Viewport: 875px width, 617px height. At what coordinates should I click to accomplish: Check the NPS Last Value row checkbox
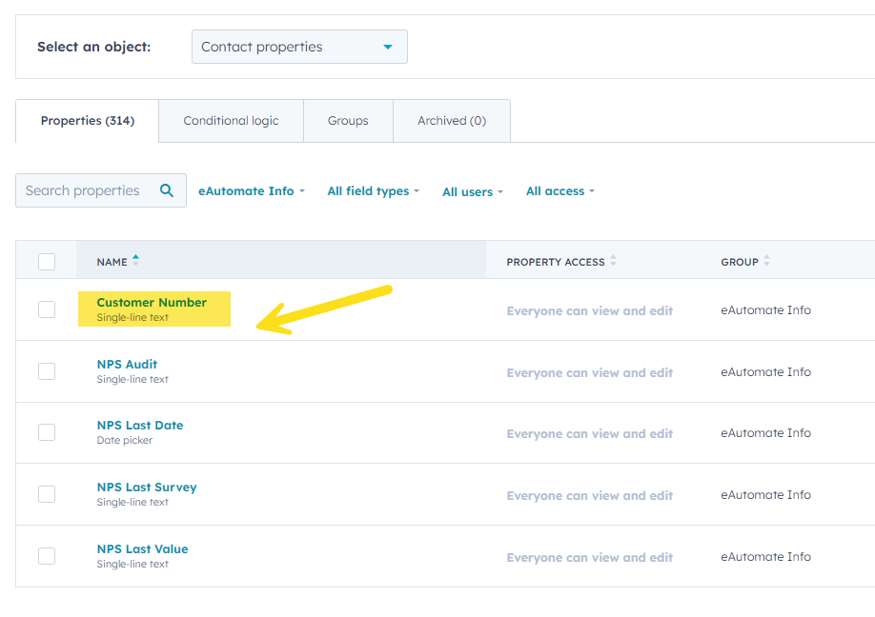pyautogui.click(x=47, y=556)
